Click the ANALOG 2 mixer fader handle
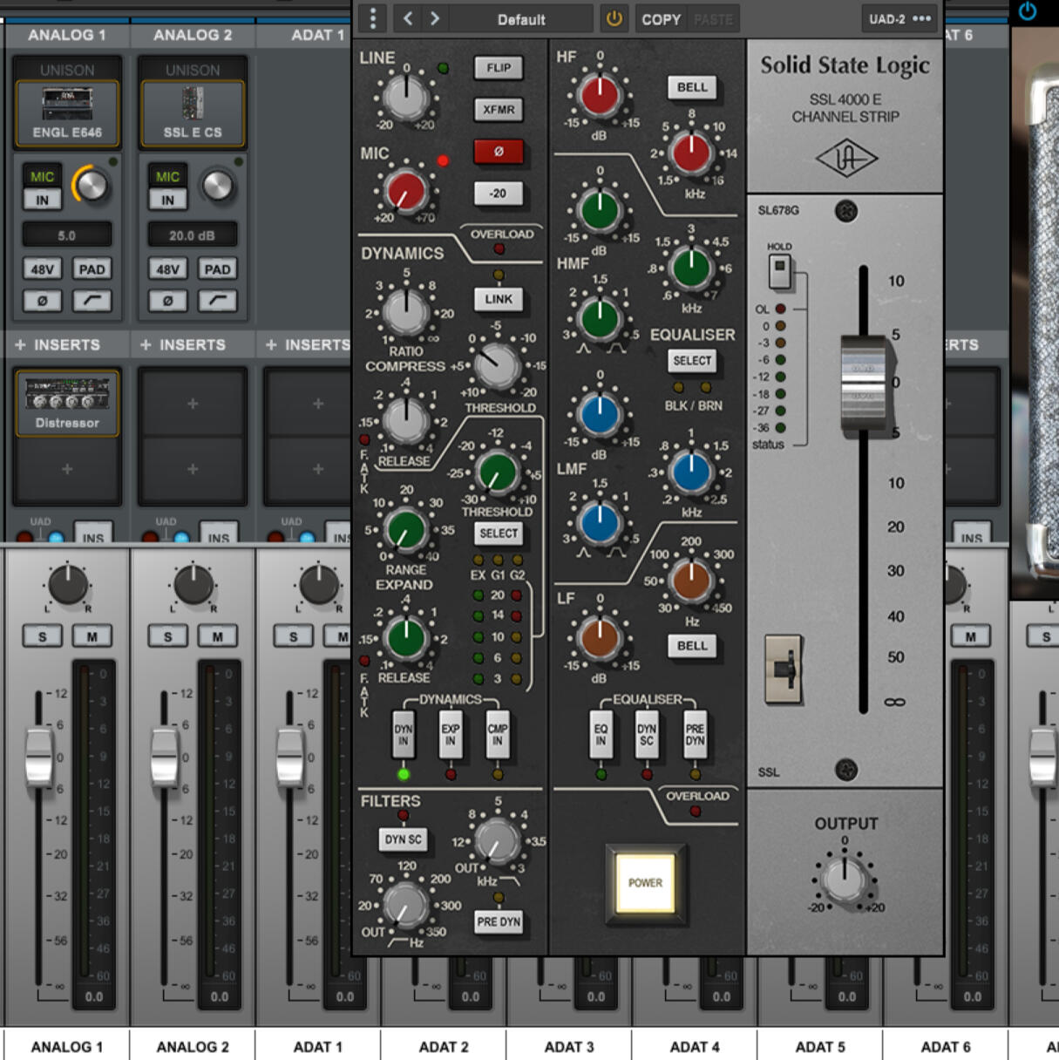 click(x=165, y=758)
